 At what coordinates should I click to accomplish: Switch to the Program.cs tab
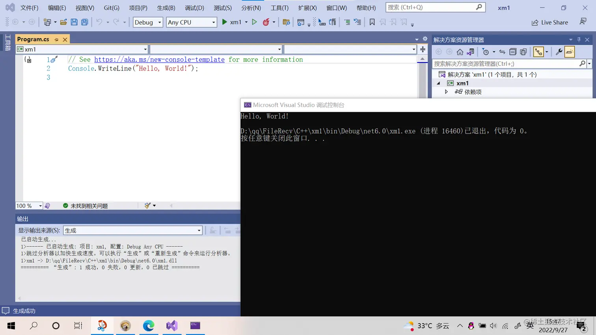(x=33, y=39)
